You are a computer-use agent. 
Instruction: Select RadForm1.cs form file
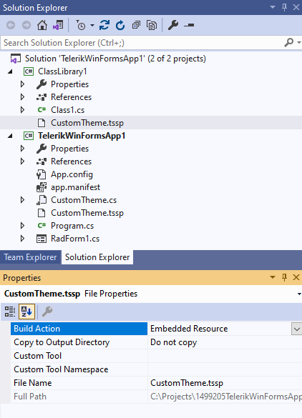[75, 239]
